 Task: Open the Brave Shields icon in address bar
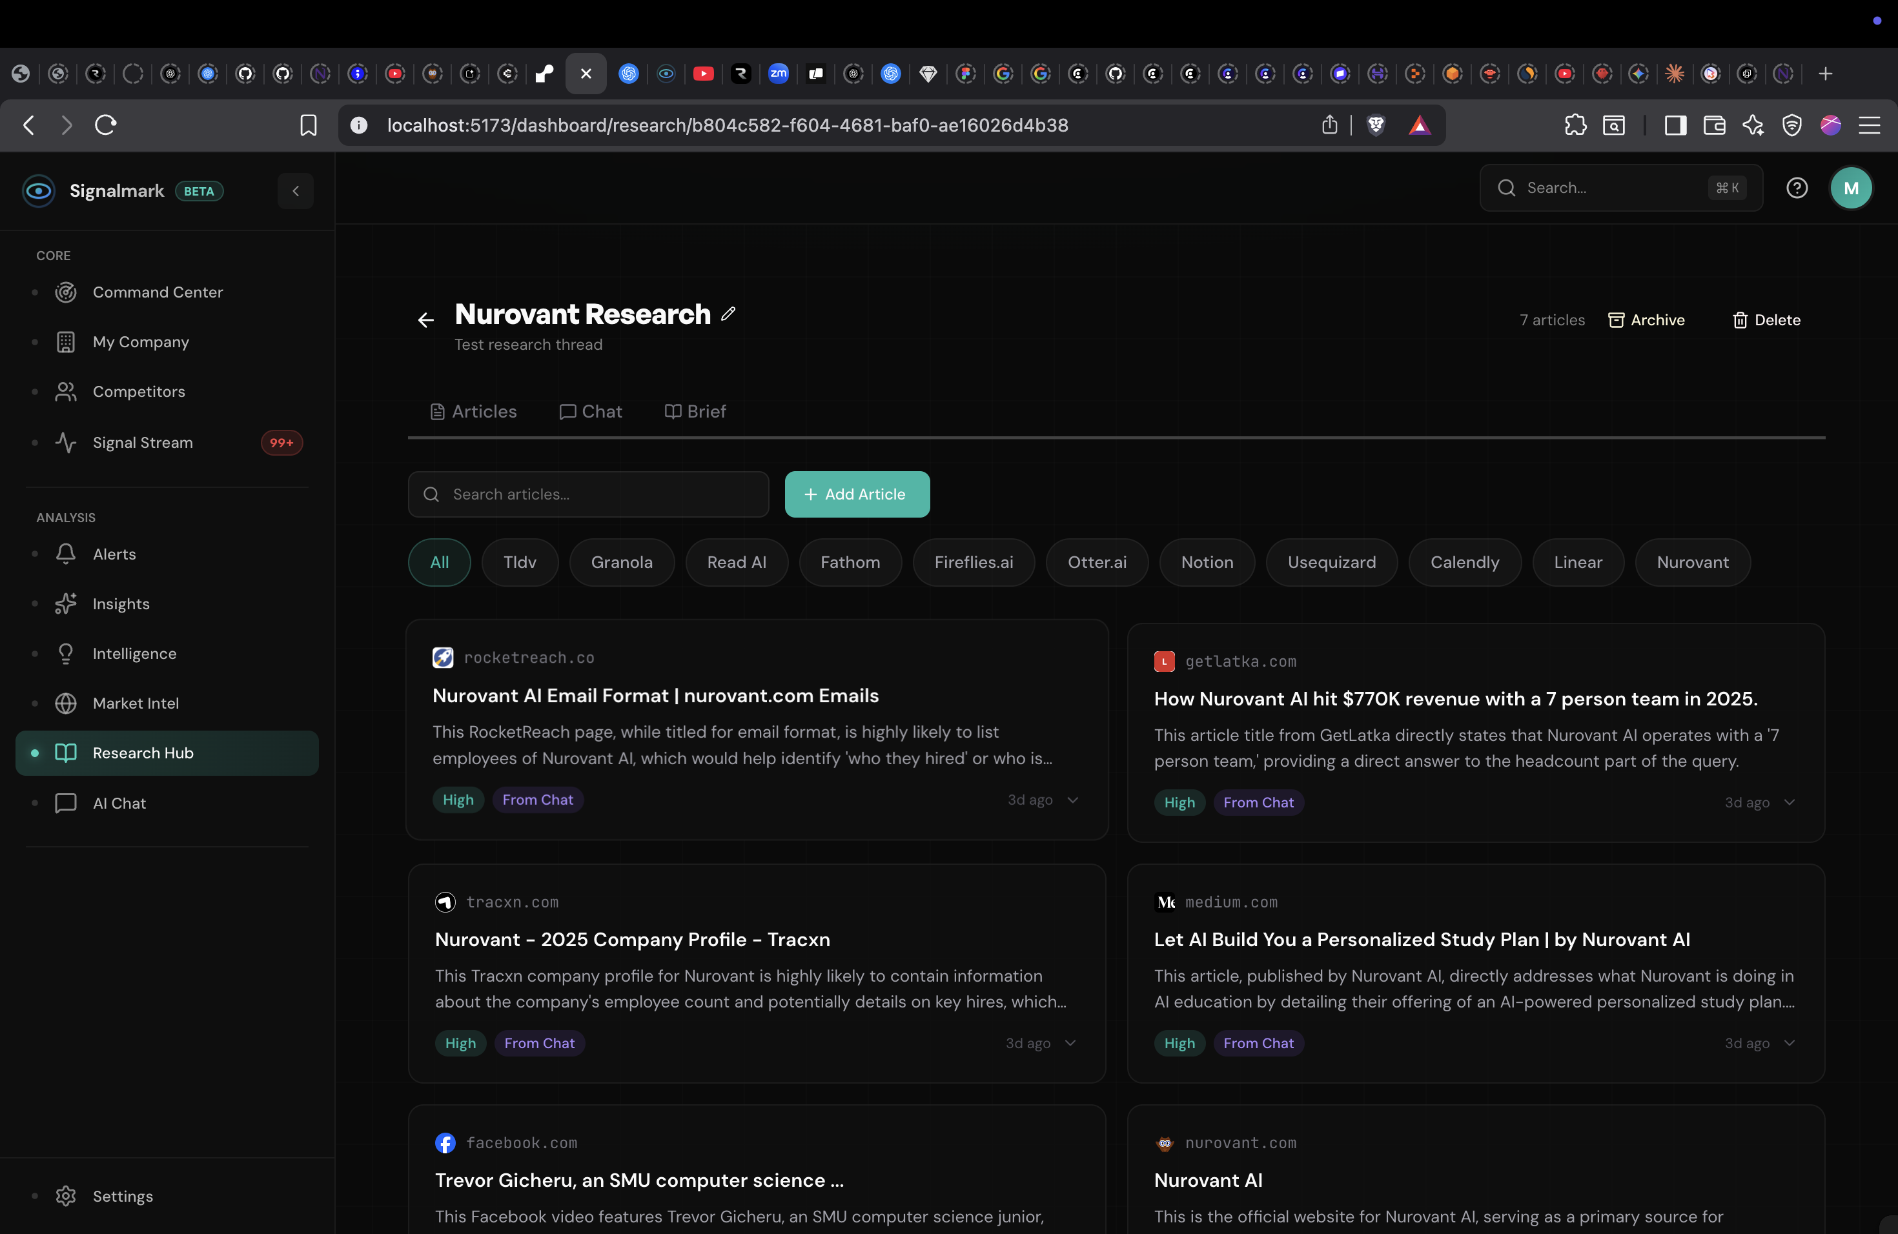pos(1376,125)
